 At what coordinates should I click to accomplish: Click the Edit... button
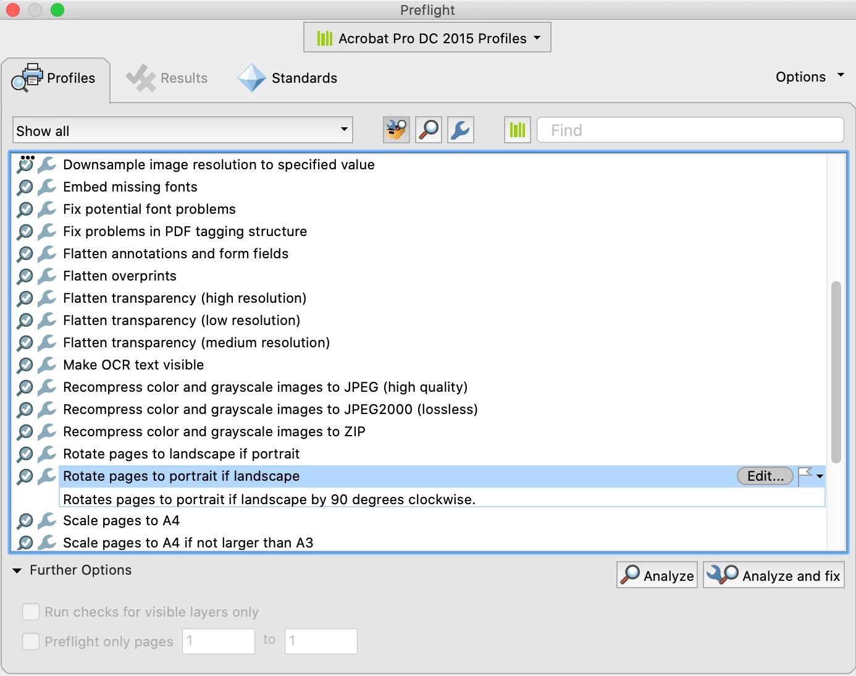tap(765, 476)
